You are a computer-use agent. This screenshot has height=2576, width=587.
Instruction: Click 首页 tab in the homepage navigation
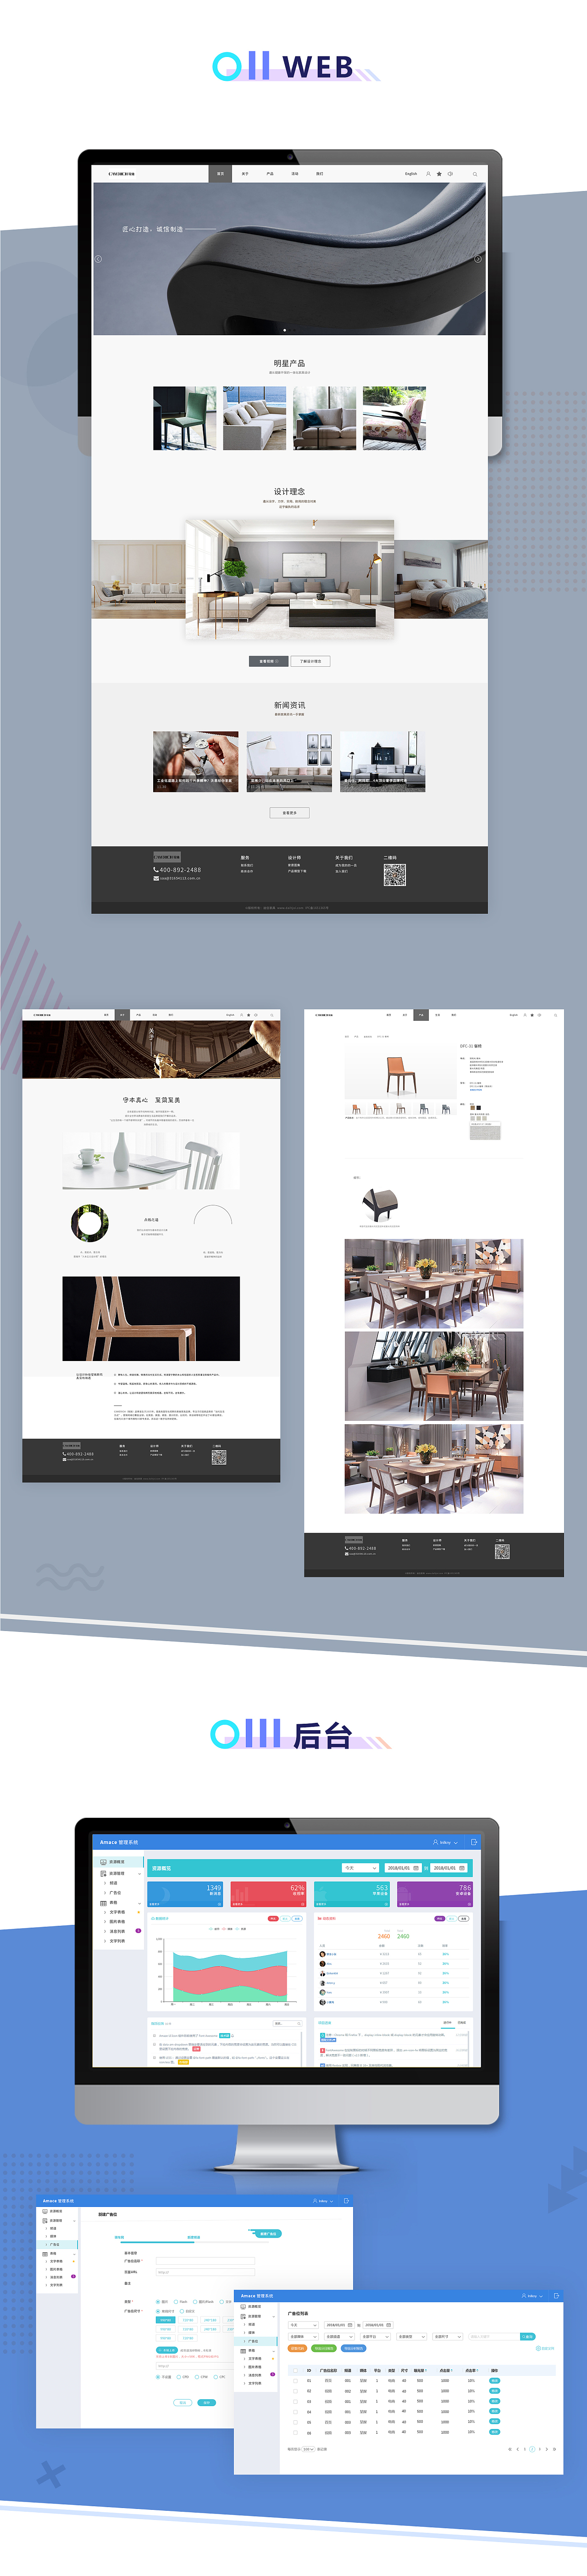[221, 174]
